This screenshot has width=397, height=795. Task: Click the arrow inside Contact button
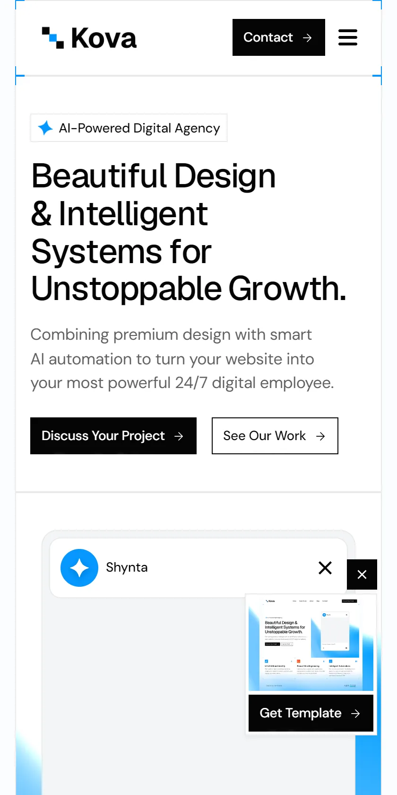click(307, 38)
